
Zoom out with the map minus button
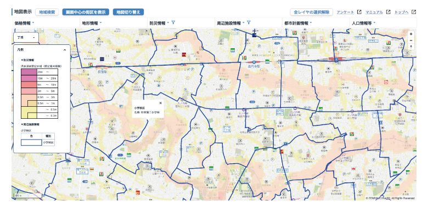pos(411,41)
